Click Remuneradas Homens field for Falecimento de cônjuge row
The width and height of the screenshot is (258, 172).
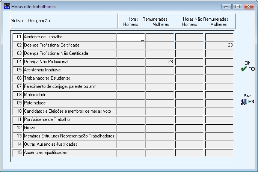coord(131,87)
